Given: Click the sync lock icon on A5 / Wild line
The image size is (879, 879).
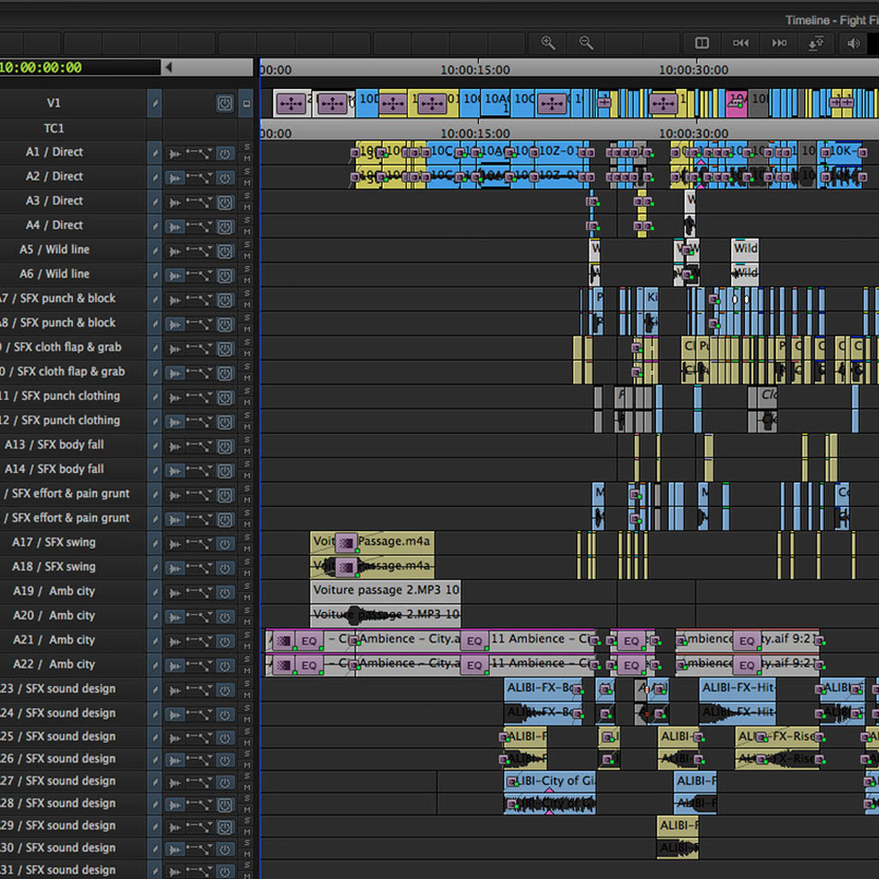Looking at the screenshot, I should [x=155, y=251].
